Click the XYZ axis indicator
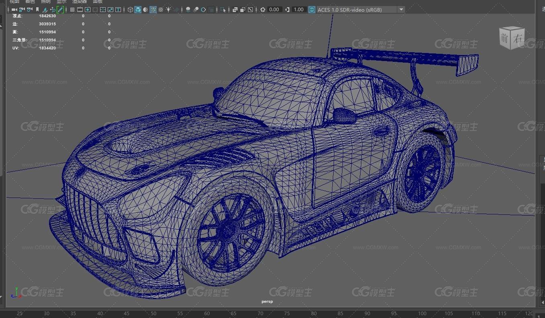Image resolution: width=545 pixels, height=318 pixels. click(x=16, y=293)
